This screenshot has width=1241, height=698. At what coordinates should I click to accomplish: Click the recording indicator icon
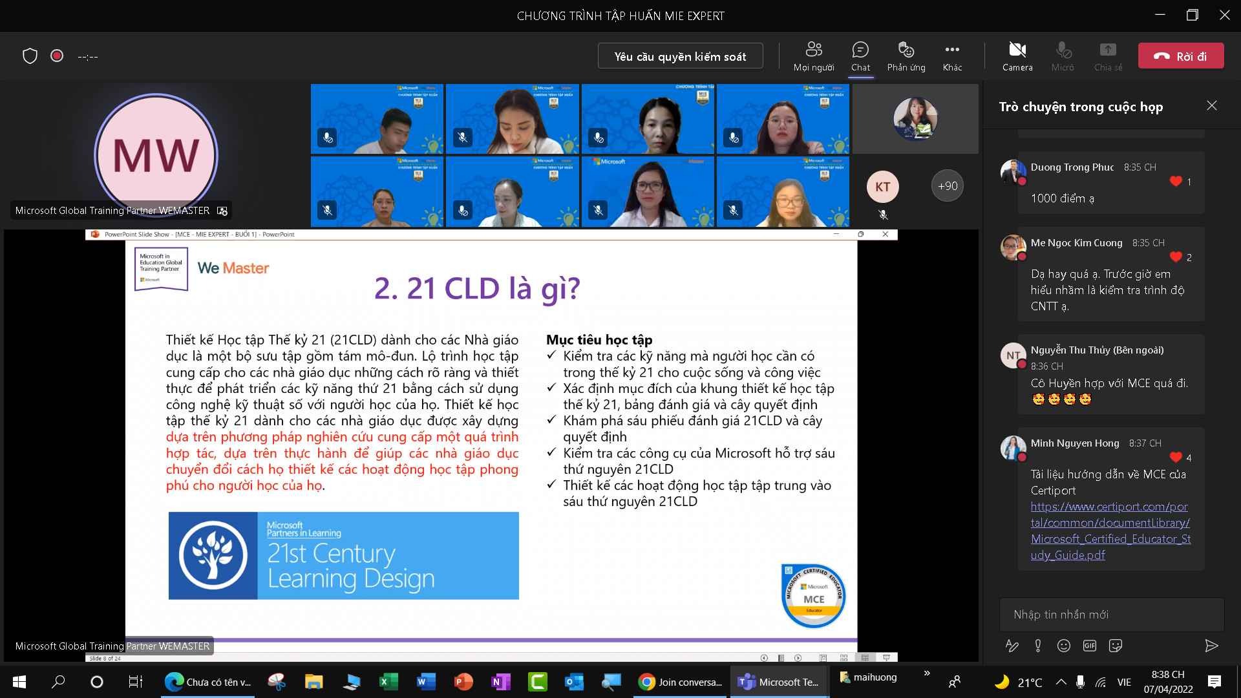tap(57, 56)
